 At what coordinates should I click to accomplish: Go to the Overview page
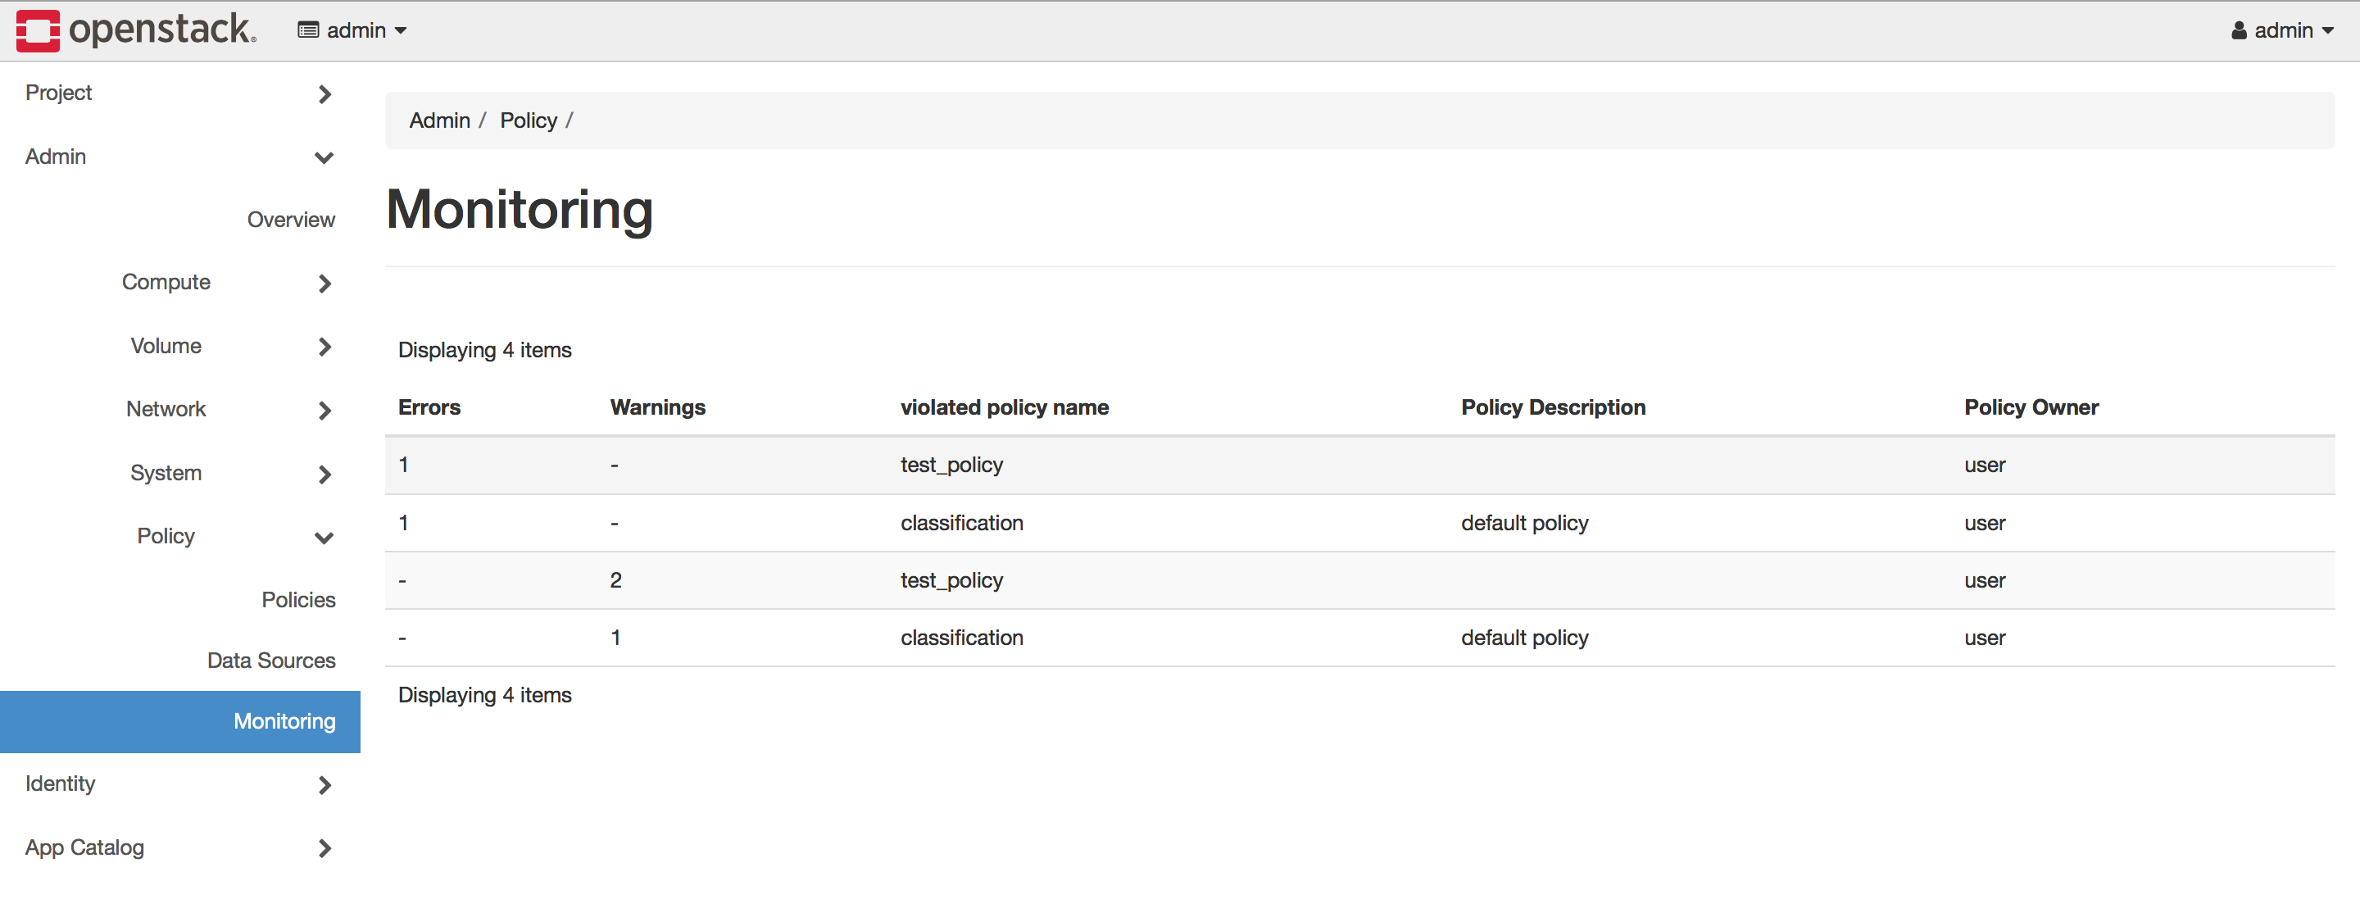(290, 220)
